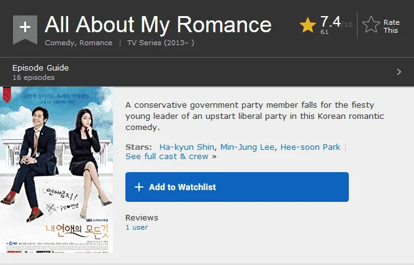
Task: Click the Rate This text
Action: [x=391, y=27]
